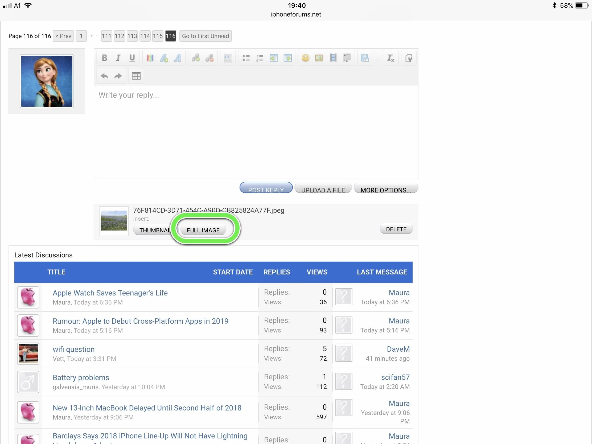592x444 pixels.
Task: Toggle italic text style
Action: [x=118, y=58]
